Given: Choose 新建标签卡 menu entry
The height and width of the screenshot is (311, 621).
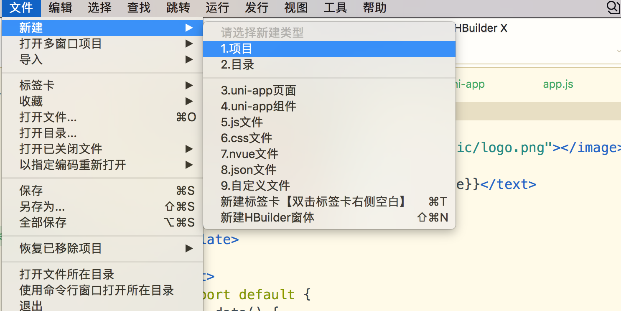Looking at the screenshot, I should click(x=329, y=202).
